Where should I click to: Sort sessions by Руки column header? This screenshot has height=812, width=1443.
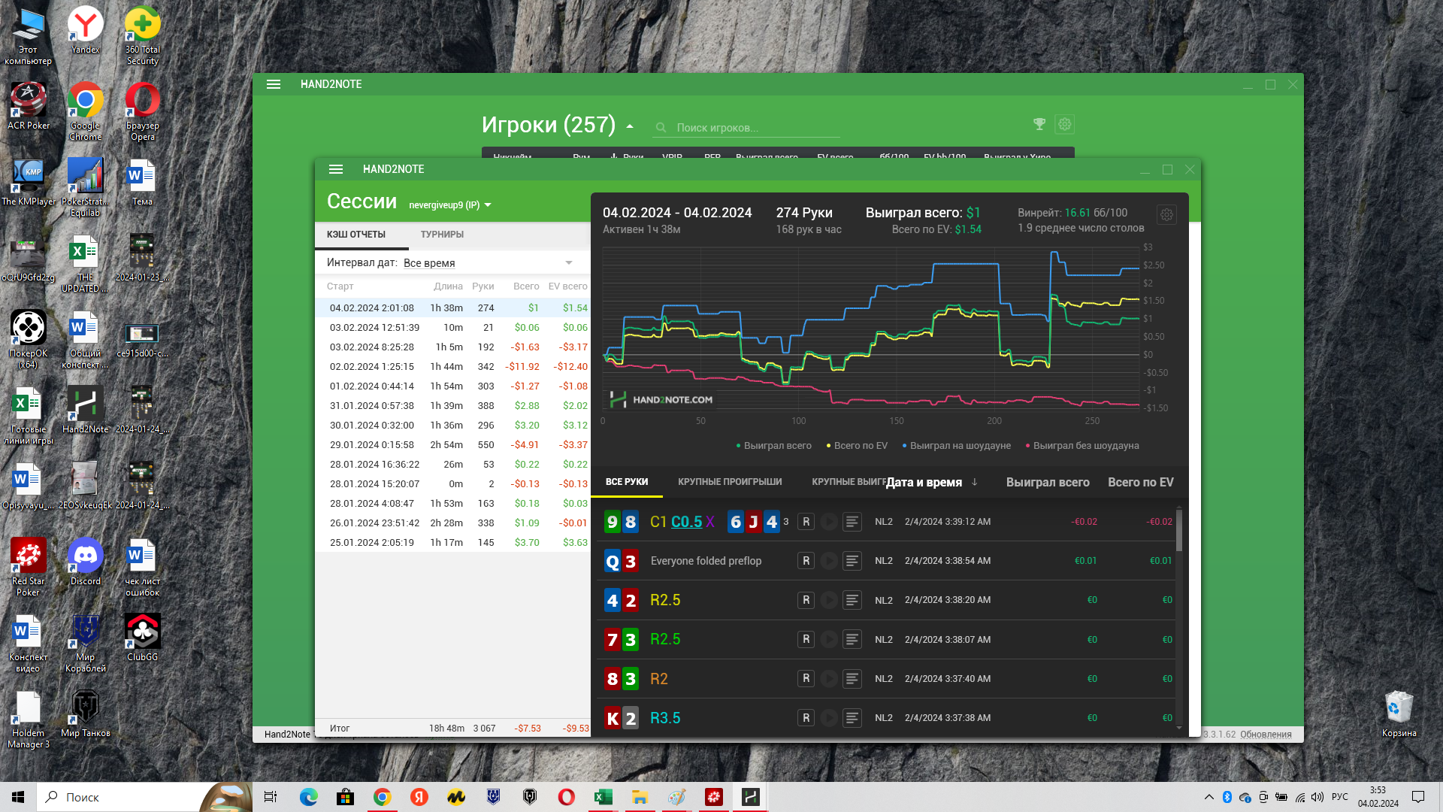(483, 286)
